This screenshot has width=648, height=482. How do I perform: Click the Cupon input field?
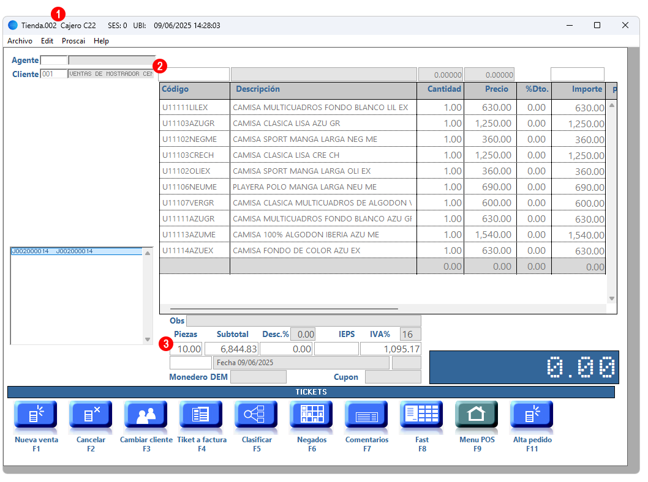393,377
